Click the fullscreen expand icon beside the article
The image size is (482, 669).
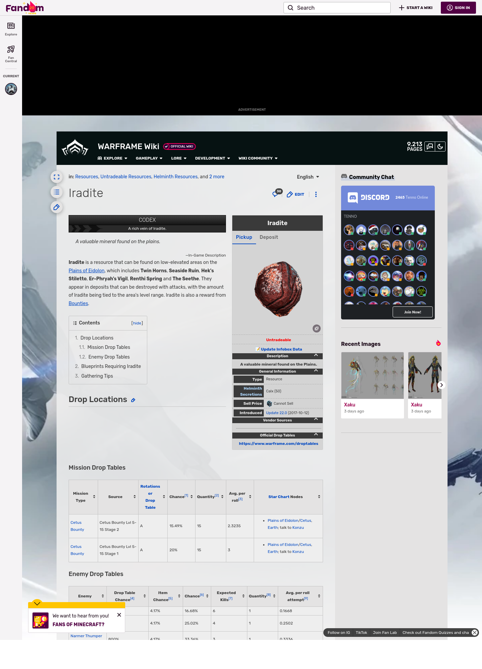pyautogui.click(x=57, y=177)
